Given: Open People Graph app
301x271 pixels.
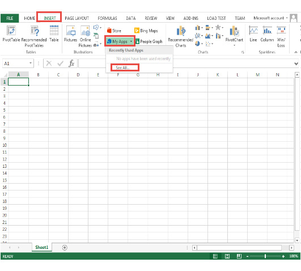Looking at the screenshot, I should (149, 41).
